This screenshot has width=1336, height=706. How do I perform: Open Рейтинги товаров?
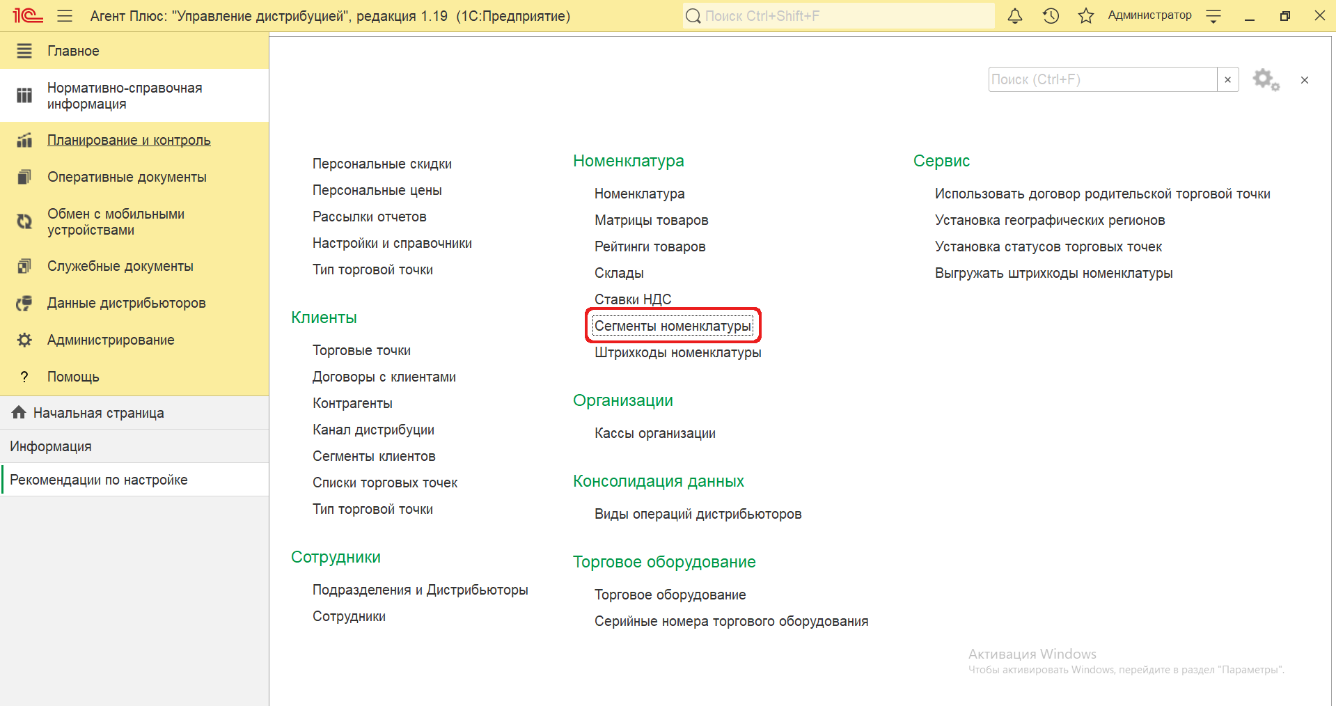click(x=650, y=246)
